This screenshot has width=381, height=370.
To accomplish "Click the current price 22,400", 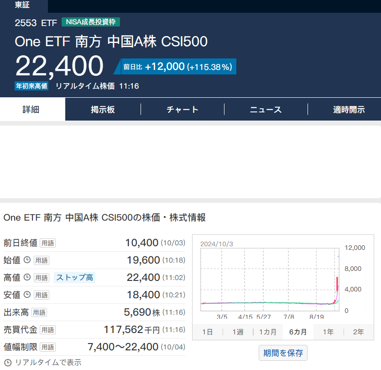I will (59, 66).
